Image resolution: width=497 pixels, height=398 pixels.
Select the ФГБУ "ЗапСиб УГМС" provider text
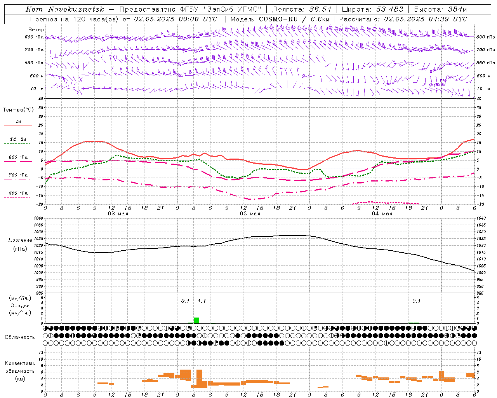coord(221,9)
